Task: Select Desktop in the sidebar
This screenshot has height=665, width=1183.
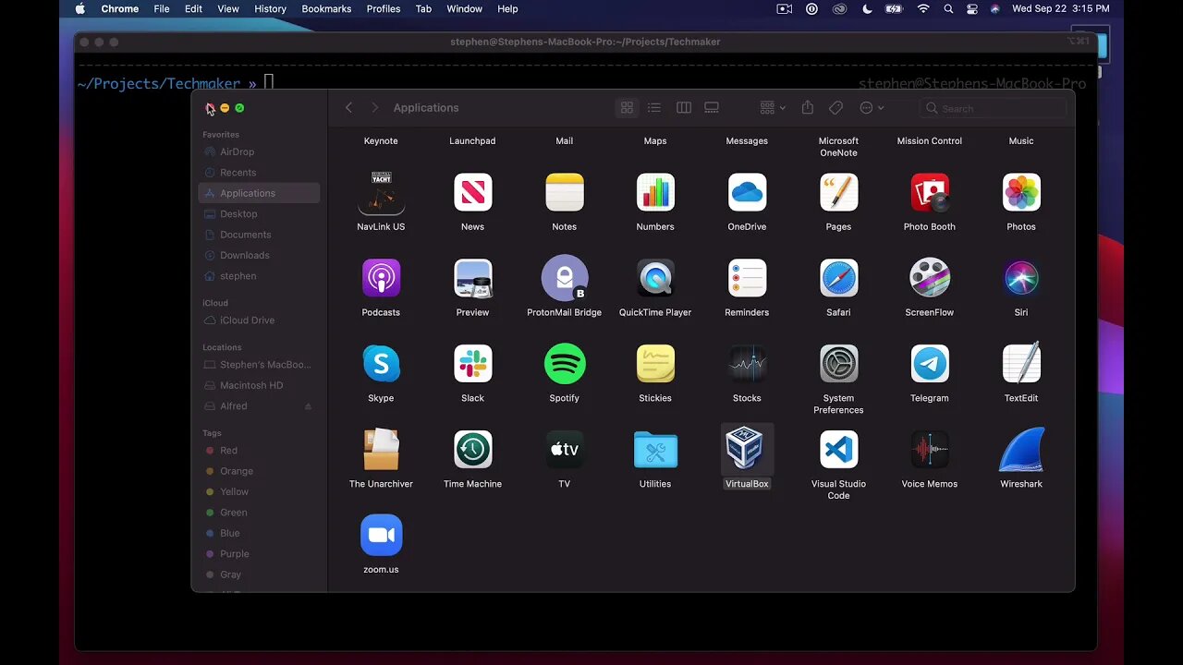Action: point(259,214)
